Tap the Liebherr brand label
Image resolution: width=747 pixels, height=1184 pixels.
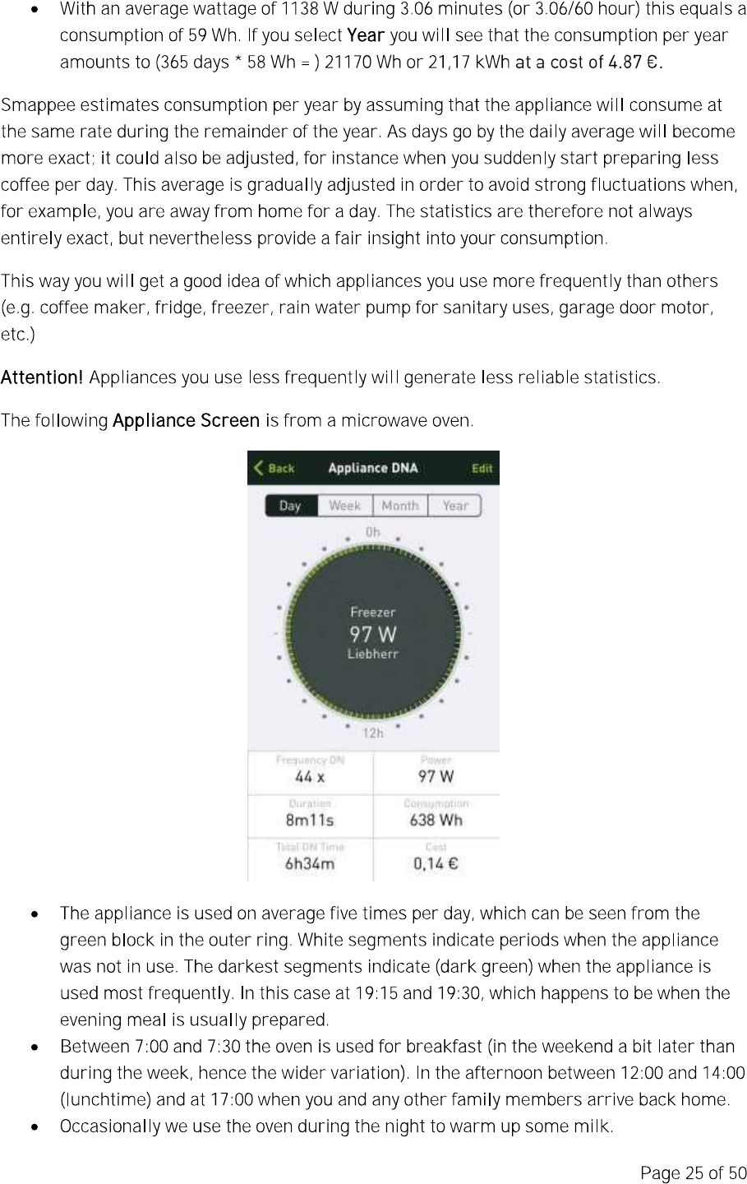pyautogui.click(x=373, y=654)
